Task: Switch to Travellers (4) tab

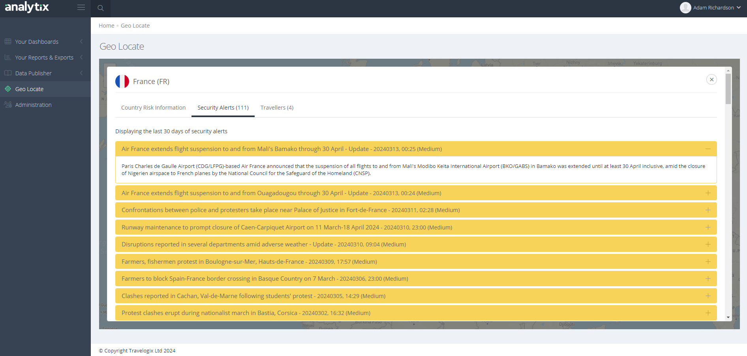Action: coord(277,108)
